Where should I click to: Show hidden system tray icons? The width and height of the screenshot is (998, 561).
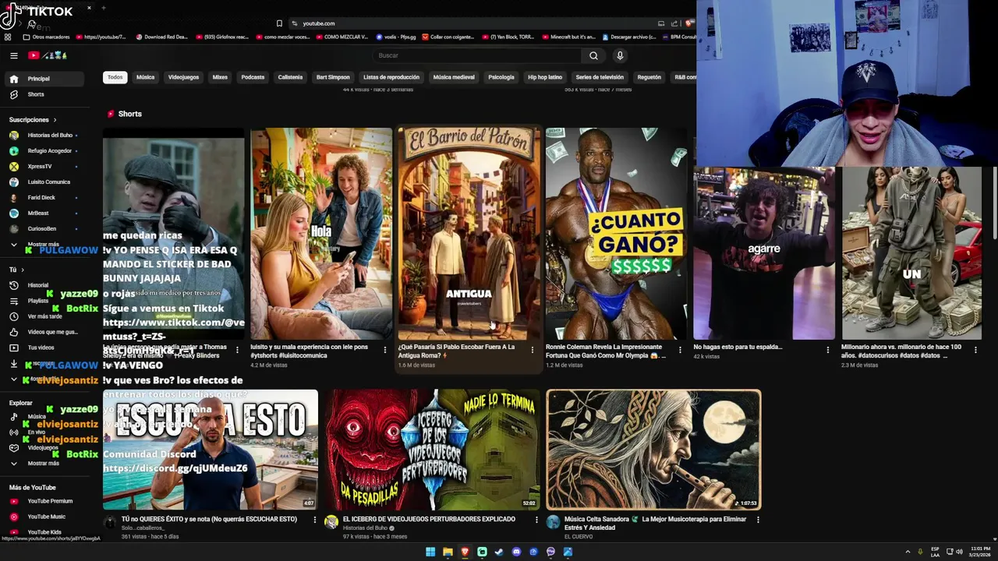point(908,552)
